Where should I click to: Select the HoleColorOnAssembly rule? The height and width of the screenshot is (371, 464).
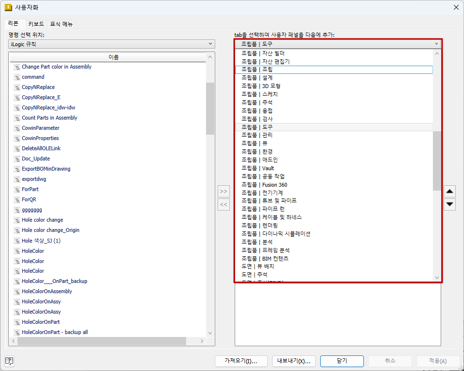pos(47,291)
